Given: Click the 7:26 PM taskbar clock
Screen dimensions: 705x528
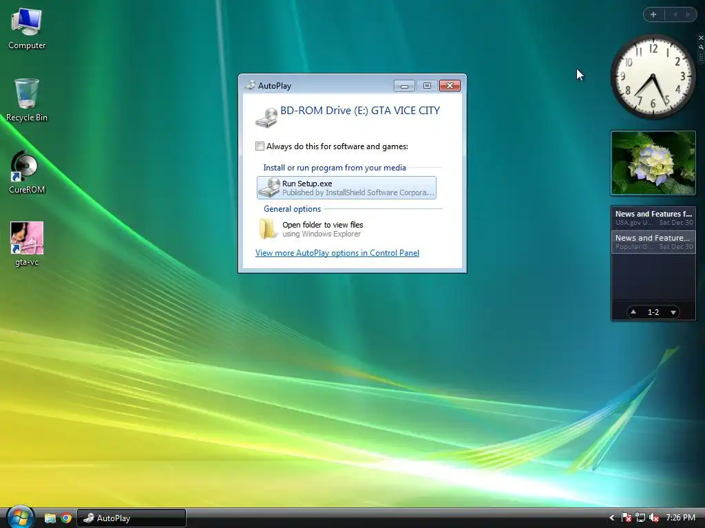Looking at the screenshot, I should 680,518.
